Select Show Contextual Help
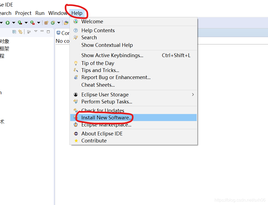The height and width of the screenshot is (205, 268). tap(133, 45)
